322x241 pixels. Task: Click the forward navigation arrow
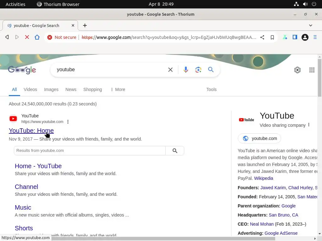click(17, 37)
